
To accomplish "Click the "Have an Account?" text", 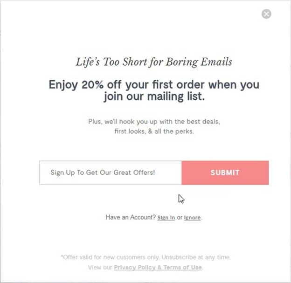I will [130, 218].
